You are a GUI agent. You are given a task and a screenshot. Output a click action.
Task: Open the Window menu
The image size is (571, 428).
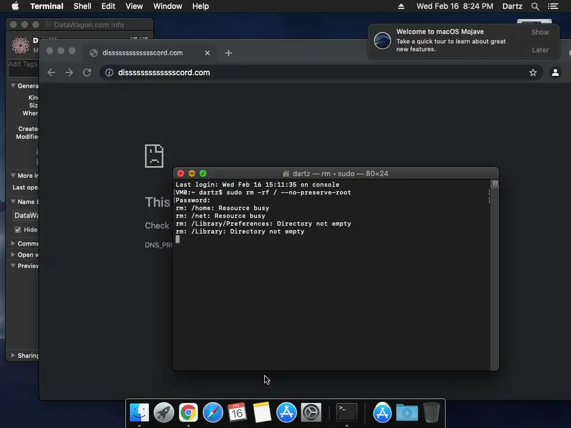pyautogui.click(x=167, y=6)
